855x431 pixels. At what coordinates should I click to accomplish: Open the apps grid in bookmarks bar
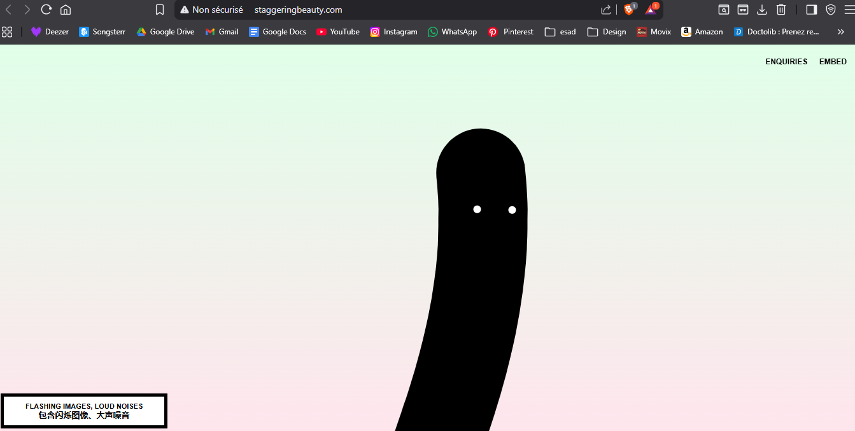pos(7,32)
